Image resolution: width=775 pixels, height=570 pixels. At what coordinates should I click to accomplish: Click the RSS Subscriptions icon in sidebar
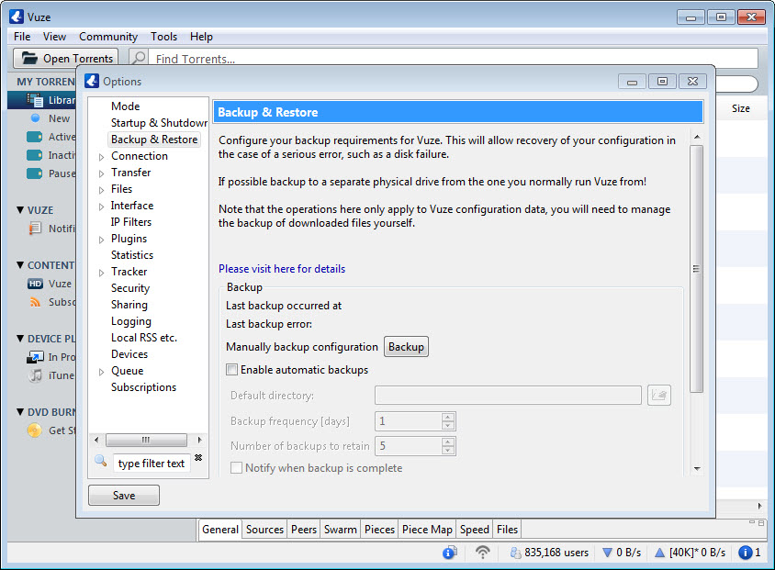(35, 302)
